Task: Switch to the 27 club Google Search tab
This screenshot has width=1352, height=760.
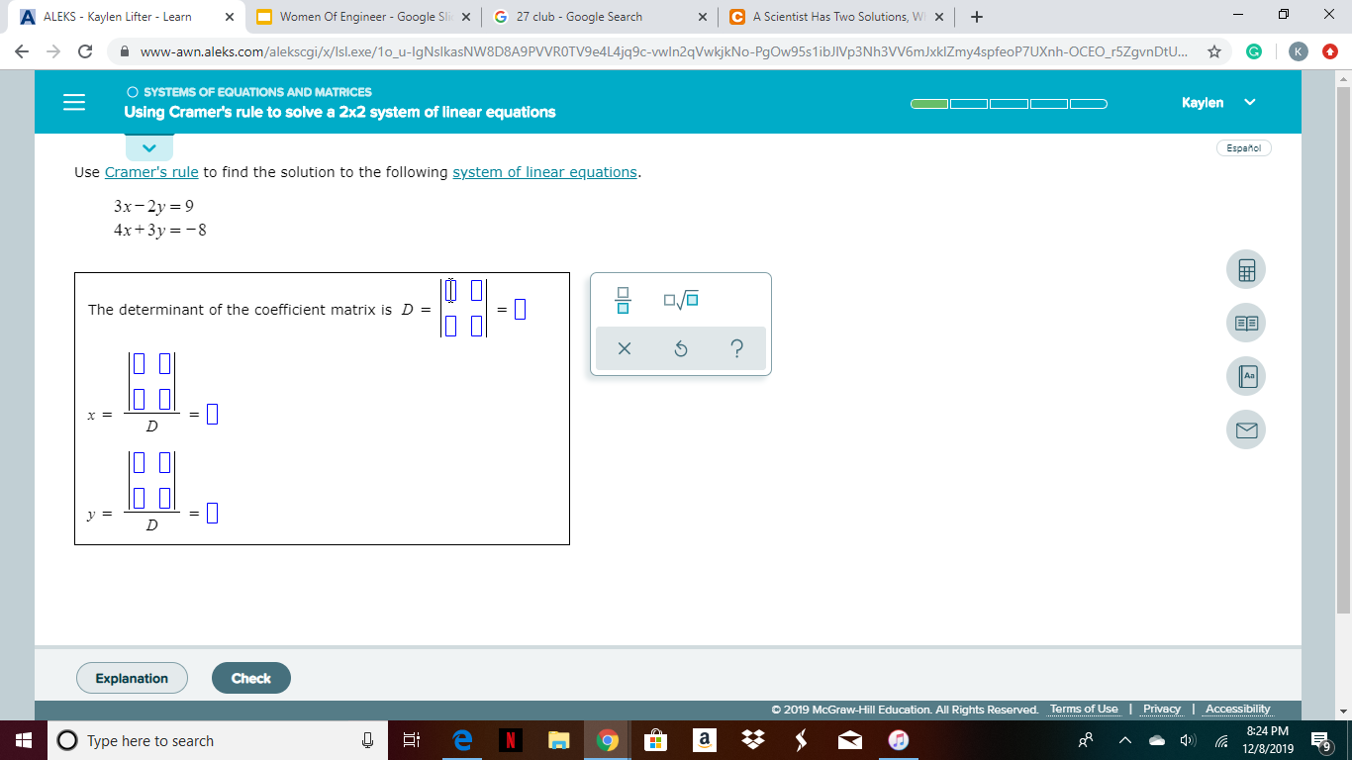Action: pyautogui.click(x=584, y=16)
